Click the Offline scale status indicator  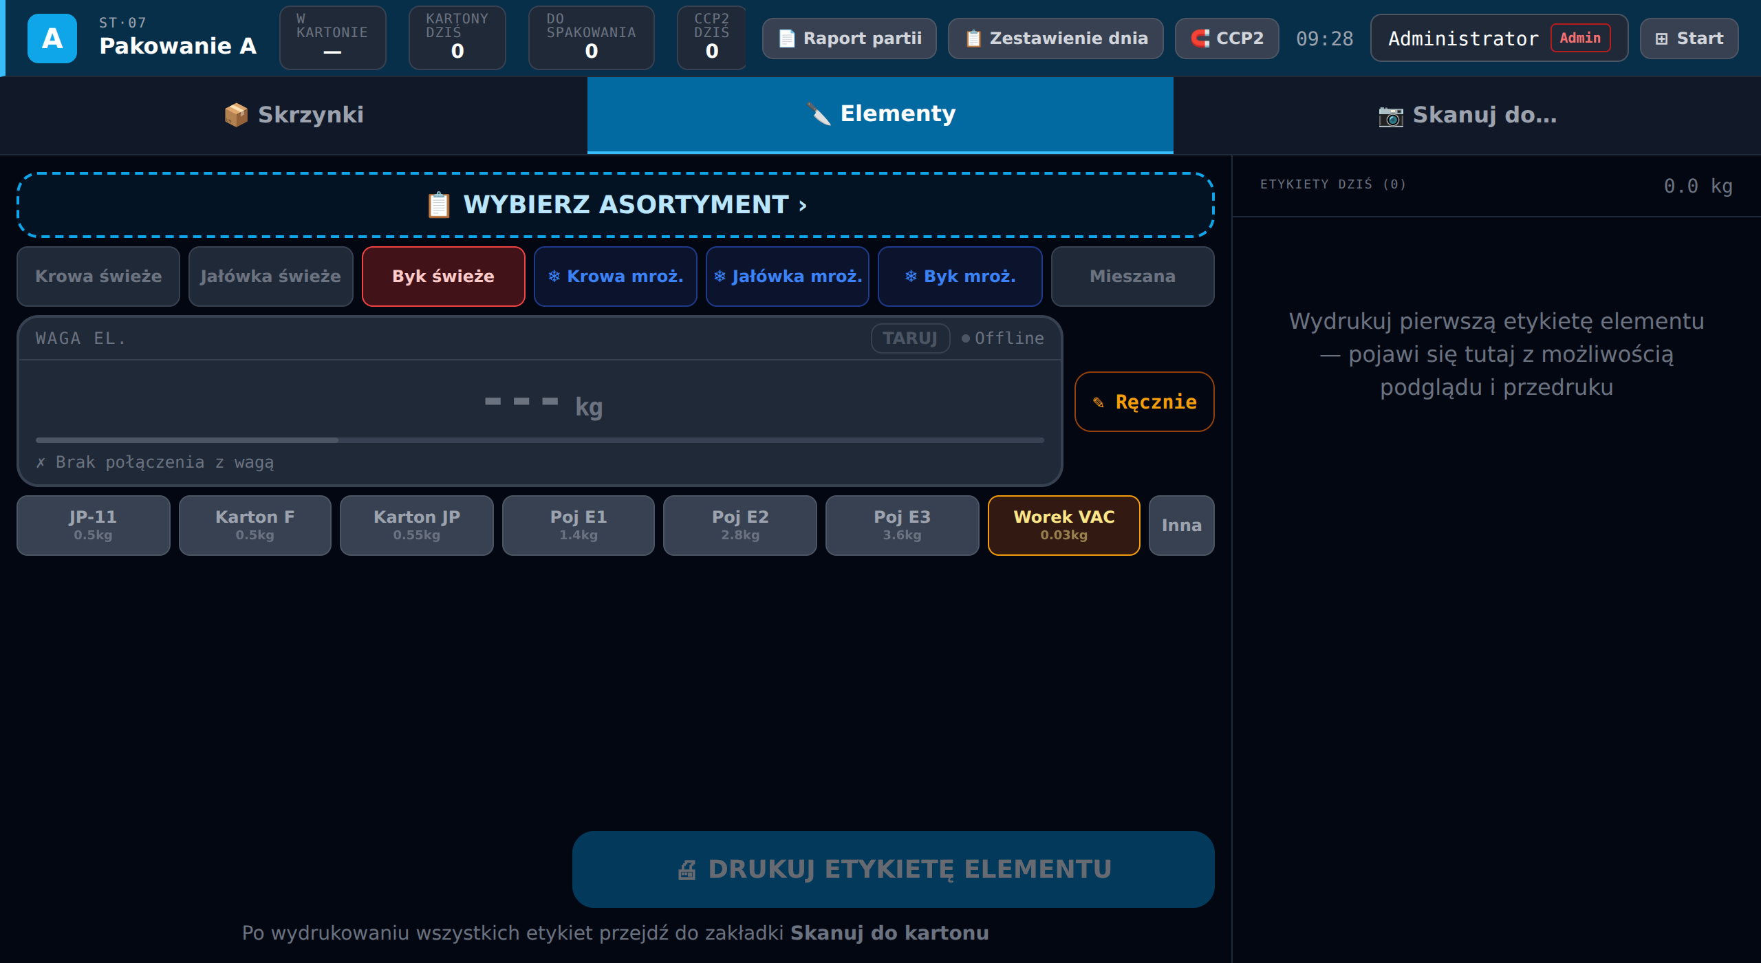tap(1003, 338)
